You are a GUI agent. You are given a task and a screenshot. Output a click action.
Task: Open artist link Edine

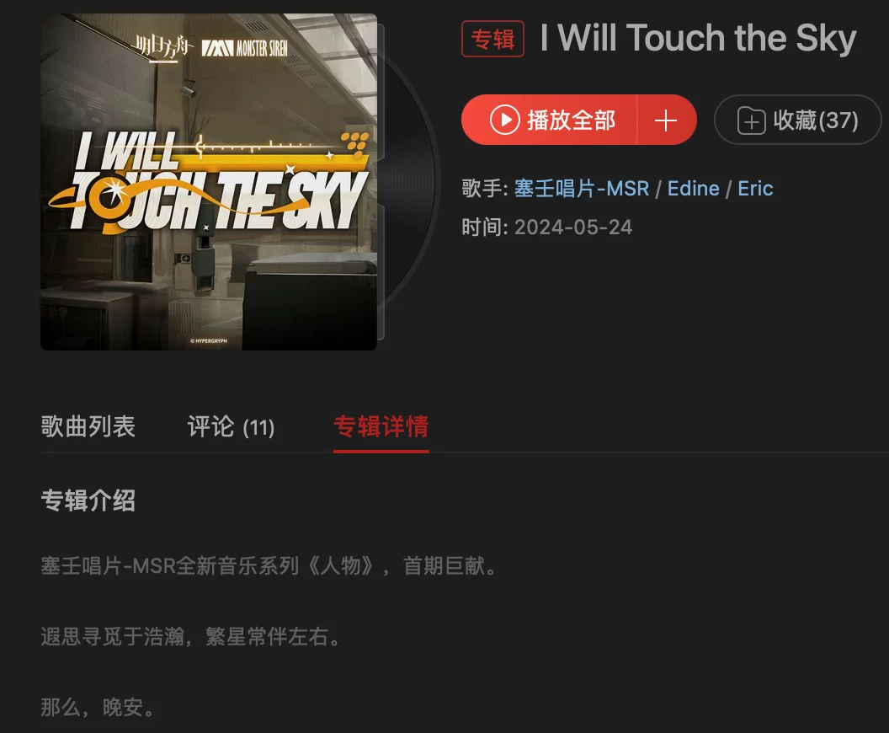click(x=694, y=189)
